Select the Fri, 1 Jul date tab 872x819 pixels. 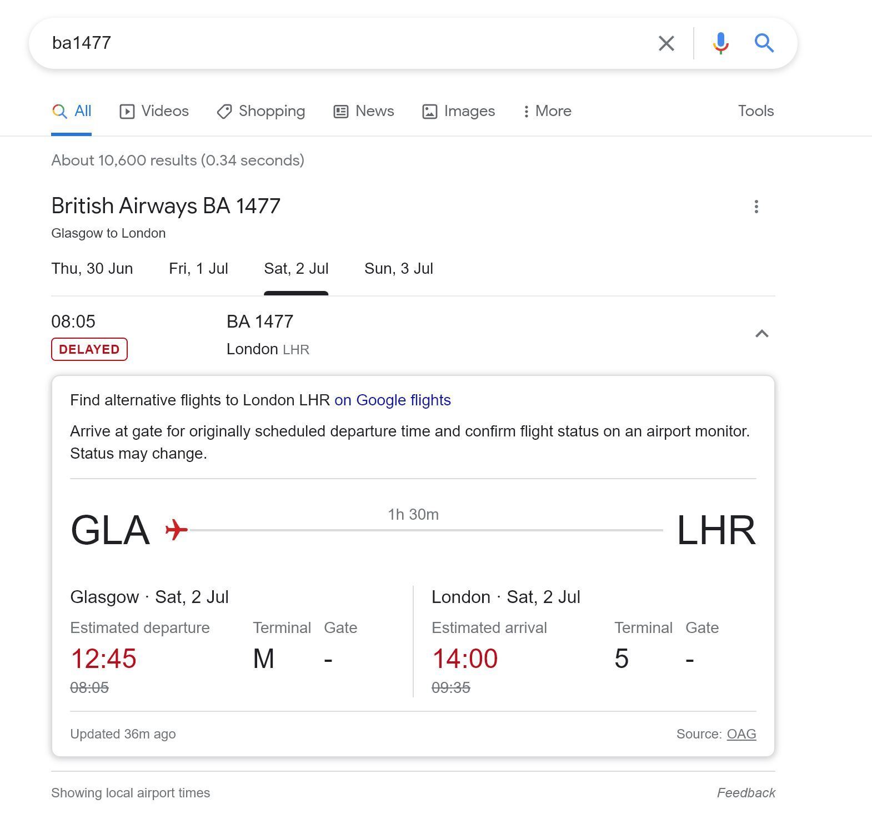click(198, 269)
